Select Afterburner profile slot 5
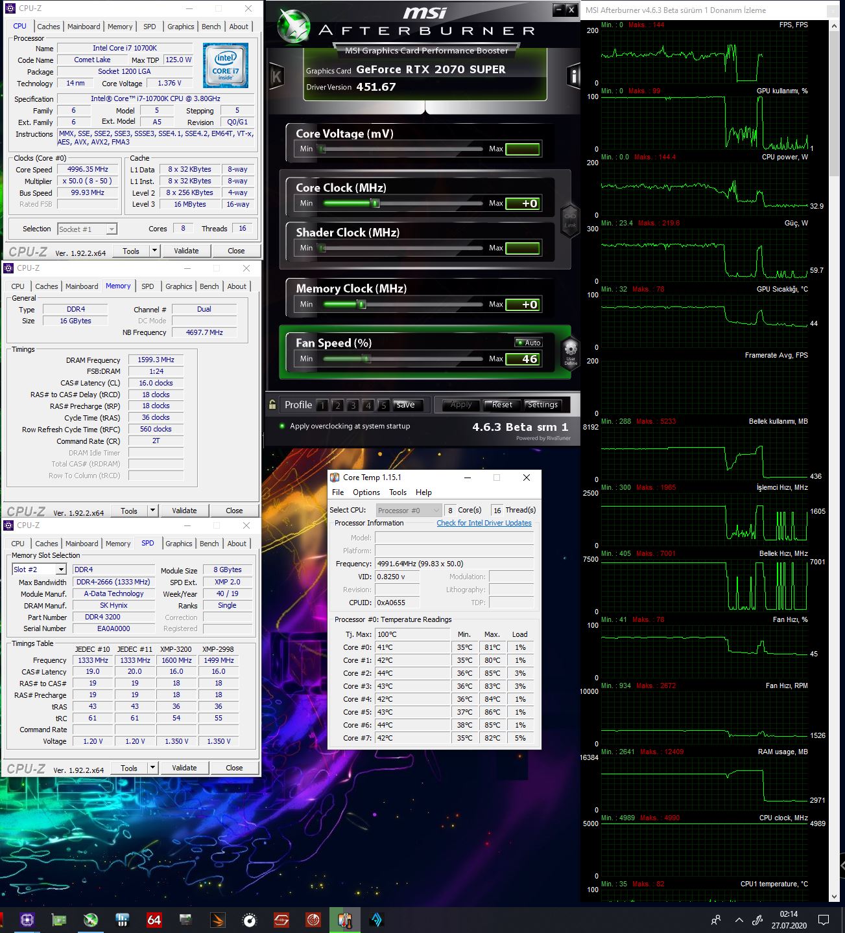The height and width of the screenshot is (933, 845). [384, 406]
